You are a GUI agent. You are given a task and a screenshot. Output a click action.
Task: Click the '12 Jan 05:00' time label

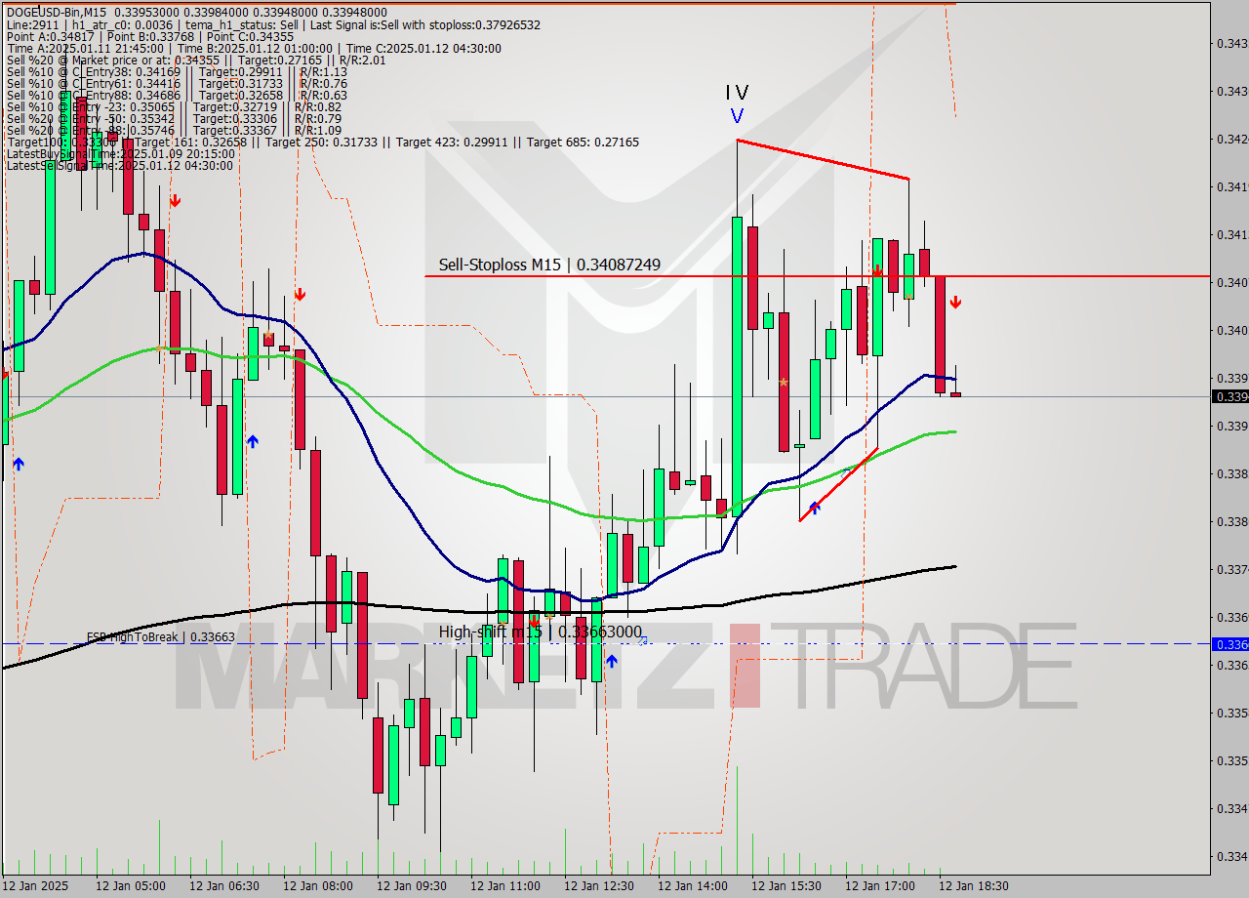coord(131,886)
